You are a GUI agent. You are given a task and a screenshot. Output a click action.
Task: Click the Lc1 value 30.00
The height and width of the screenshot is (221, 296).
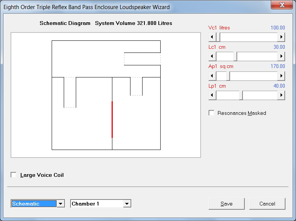tap(279, 47)
